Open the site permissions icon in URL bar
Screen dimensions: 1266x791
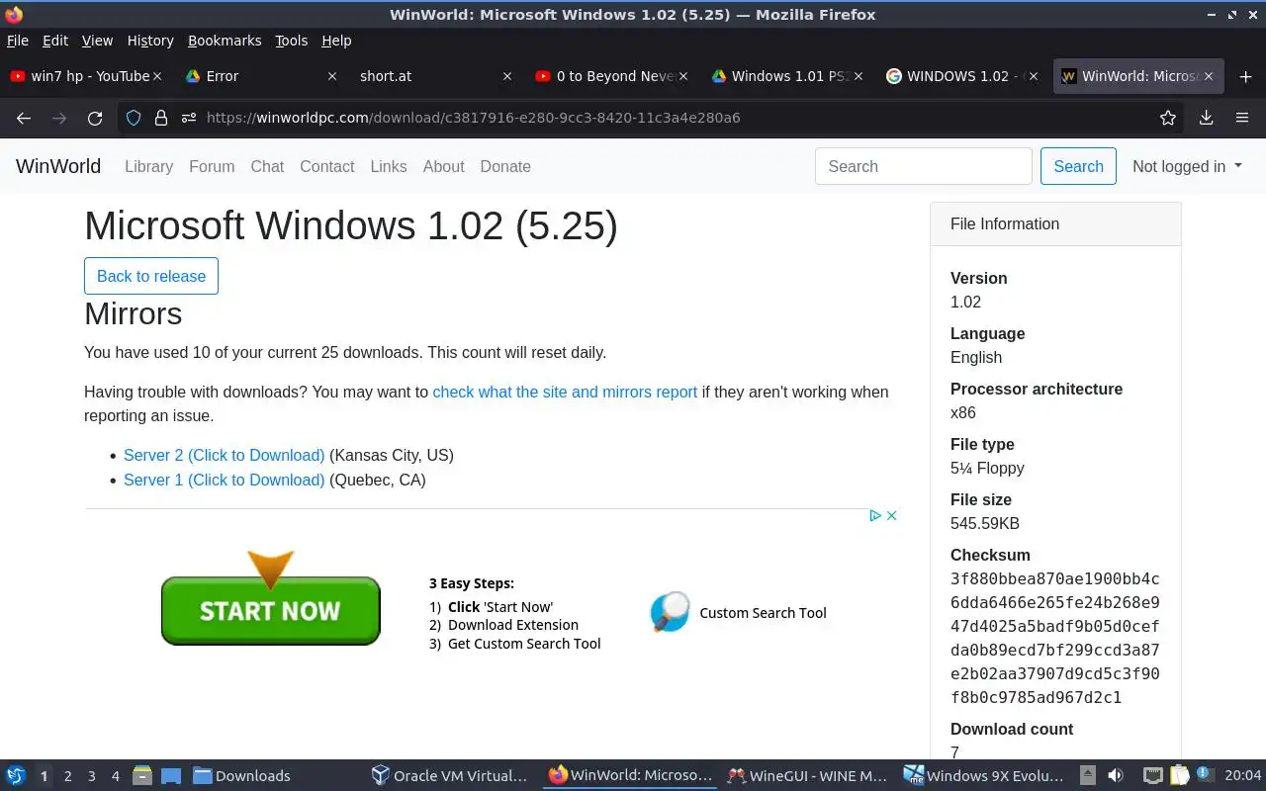click(x=189, y=118)
